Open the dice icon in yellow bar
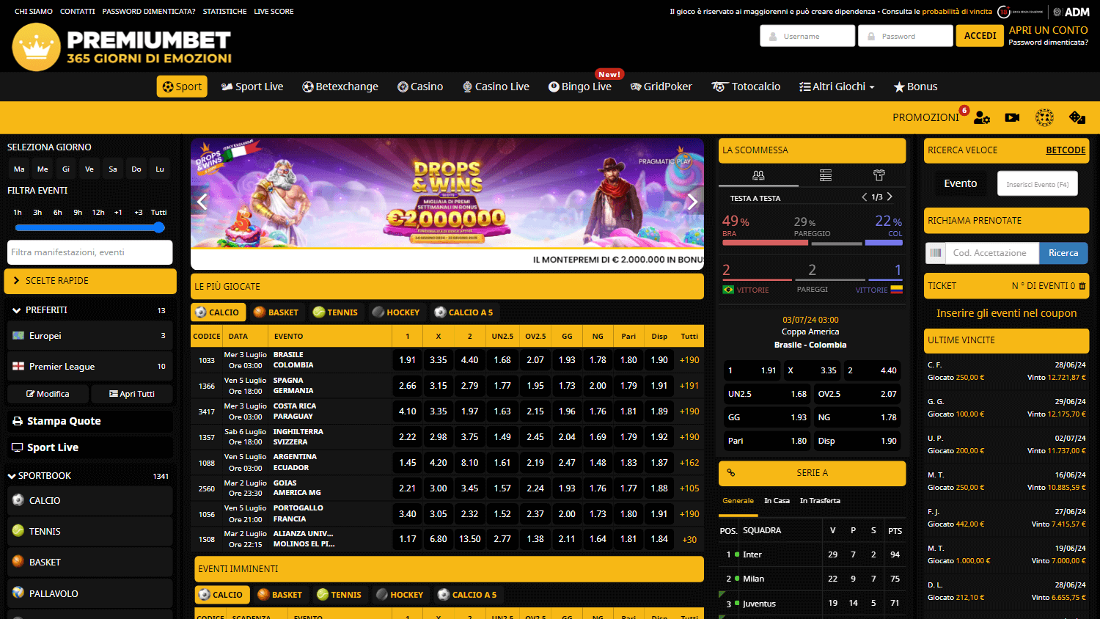The height and width of the screenshot is (619, 1100). pos(1077,117)
